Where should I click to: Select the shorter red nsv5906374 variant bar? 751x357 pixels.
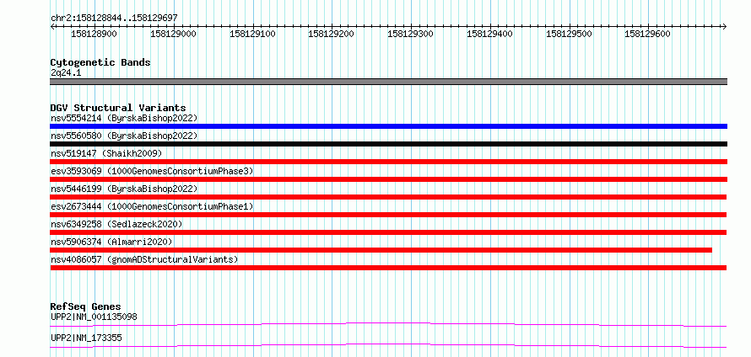point(381,250)
